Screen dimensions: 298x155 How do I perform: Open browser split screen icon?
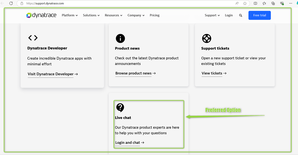pyautogui.click(x=255, y=4)
